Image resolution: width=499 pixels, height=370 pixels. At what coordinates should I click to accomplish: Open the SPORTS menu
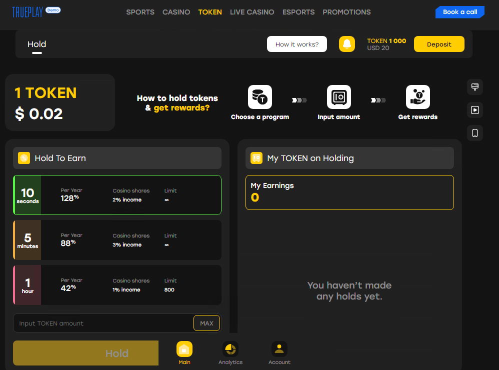pos(140,12)
